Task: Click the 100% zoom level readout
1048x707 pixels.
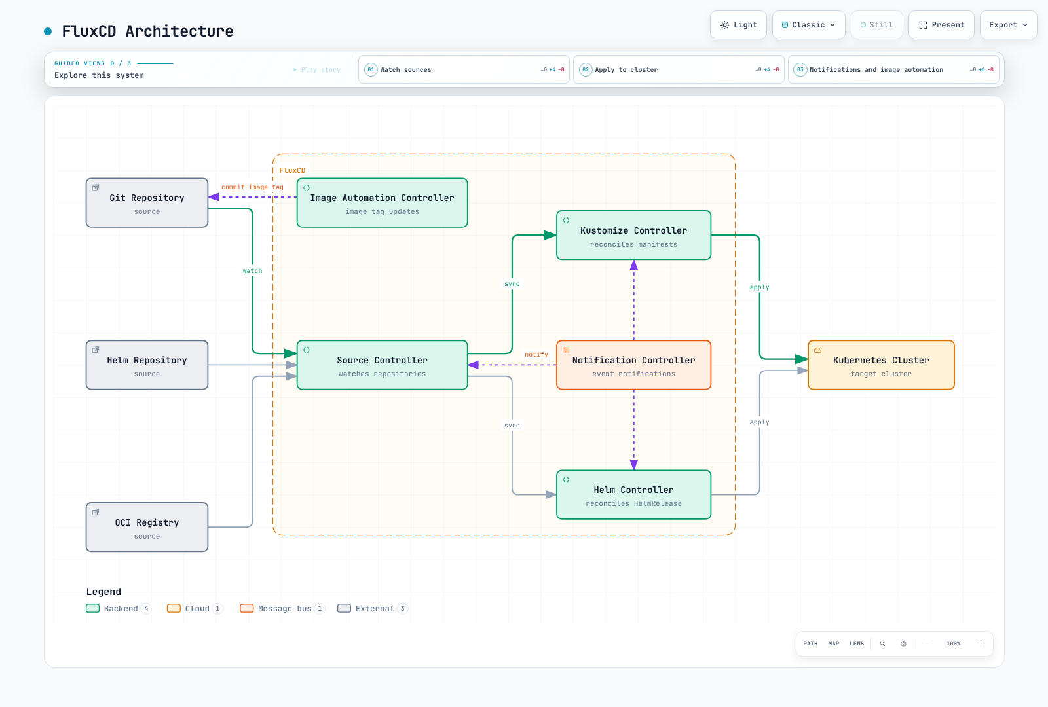Action: pyautogui.click(x=954, y=644)
